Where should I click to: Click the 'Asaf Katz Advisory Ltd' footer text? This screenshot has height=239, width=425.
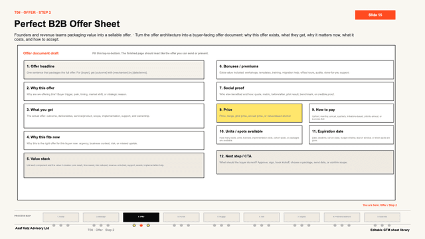click(x=32, y=228)
